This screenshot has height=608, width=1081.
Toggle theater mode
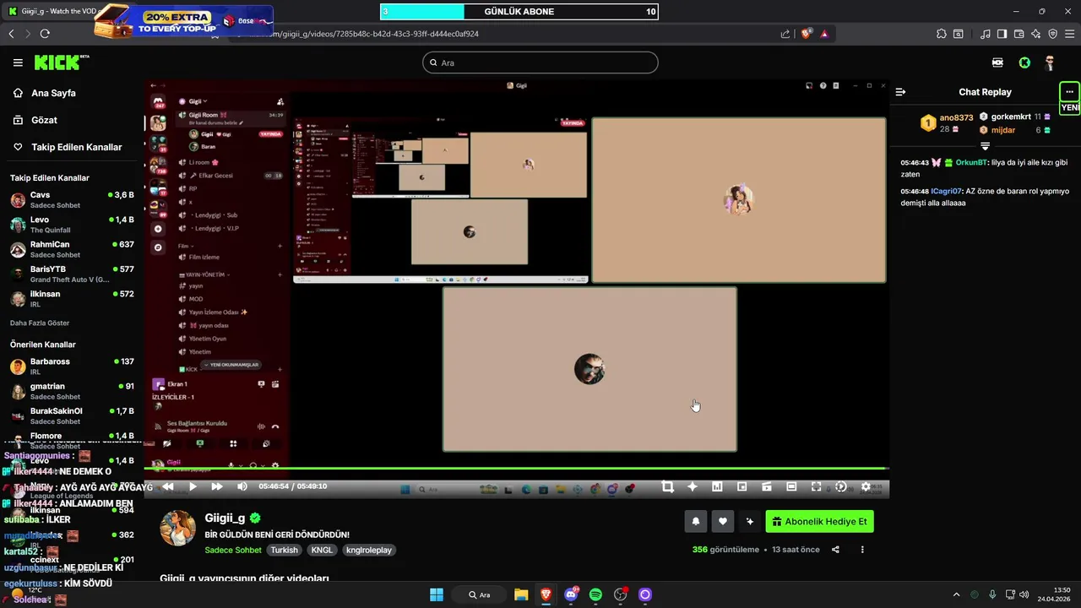[x=791, y=486]
